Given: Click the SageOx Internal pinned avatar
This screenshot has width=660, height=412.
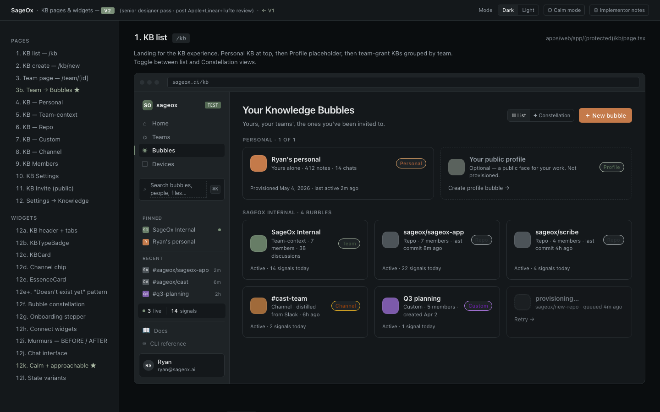Looking at the screenshot, I should point(146,230).
